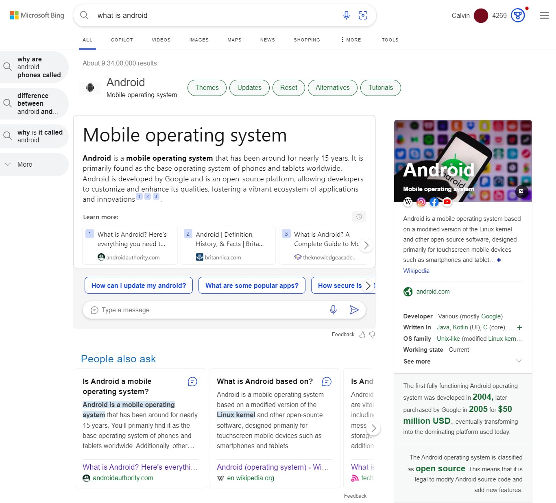The width and height of the screenshot is (556, 503).
Task: Click the thumbs down feedback icon
Action: click(x=372, y=335)
